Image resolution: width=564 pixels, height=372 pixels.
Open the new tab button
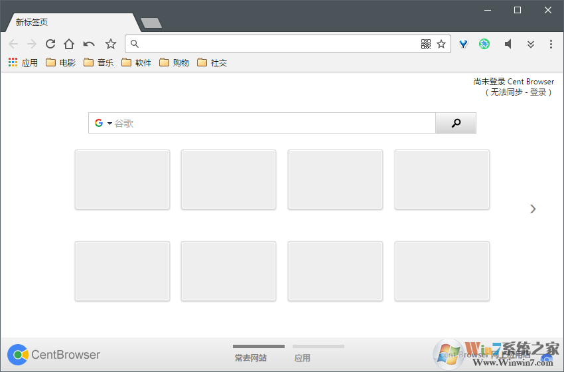tap(151, 23)
